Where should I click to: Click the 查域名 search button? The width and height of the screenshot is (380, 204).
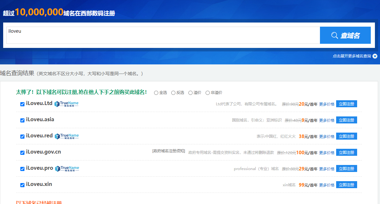[x=345, y=35]
